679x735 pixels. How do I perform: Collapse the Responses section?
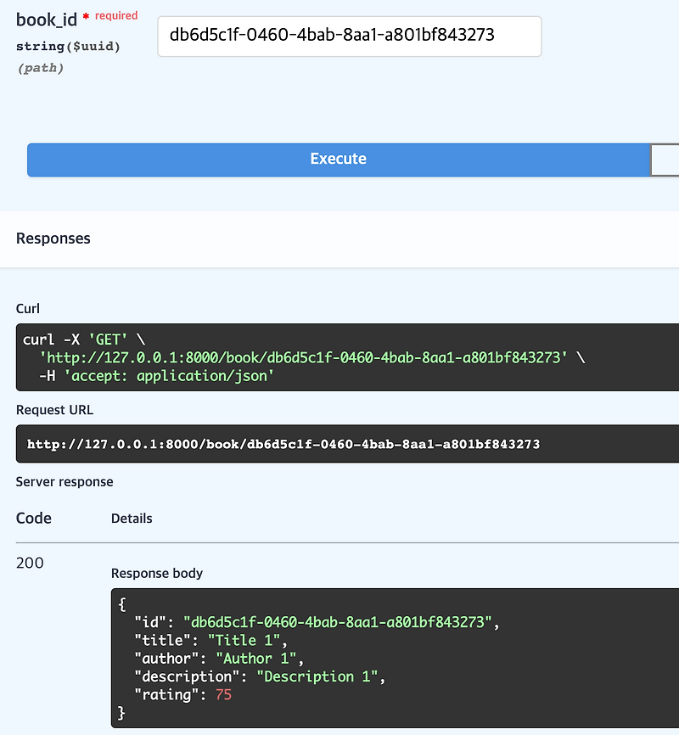[53, 238]
